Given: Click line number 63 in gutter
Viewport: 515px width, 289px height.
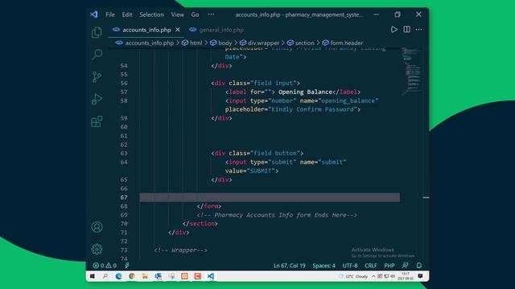Looking at the screenshot, I should [x=124, y=153].
